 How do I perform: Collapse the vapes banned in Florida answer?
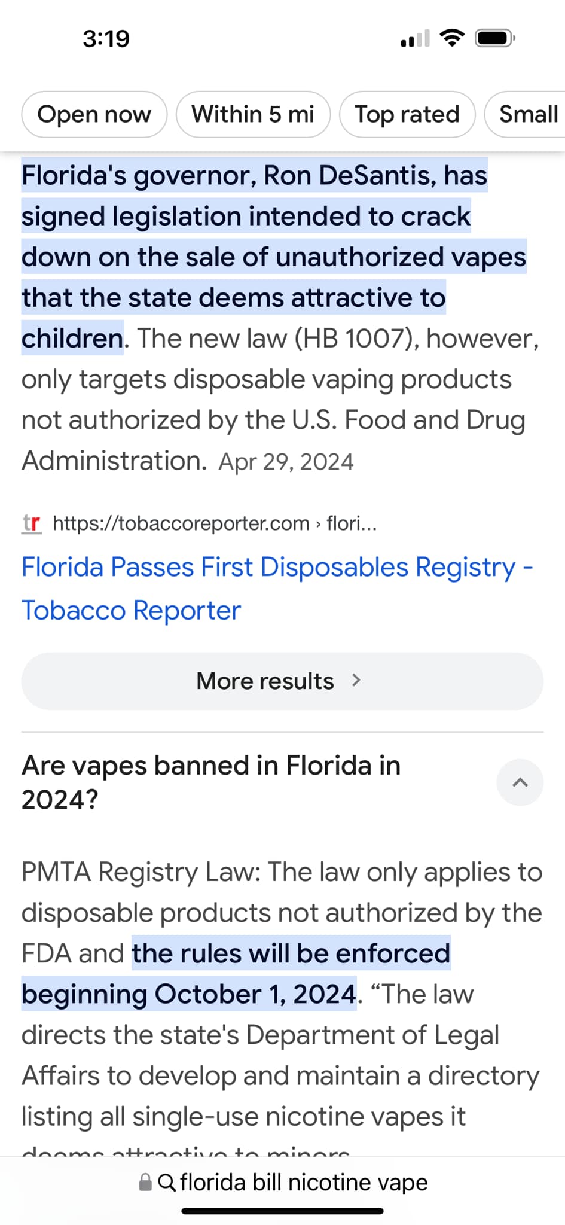[x=520, y=782]
